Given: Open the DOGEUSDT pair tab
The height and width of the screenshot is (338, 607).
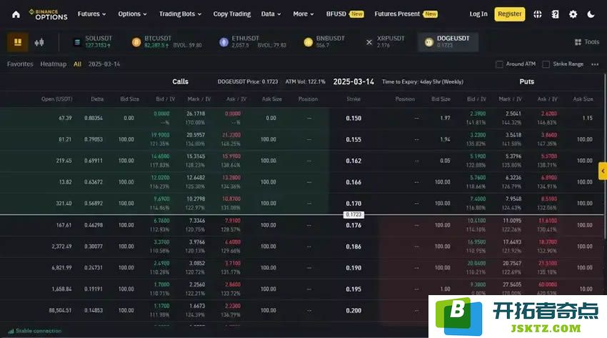Looking at the screenshot, I should point(448,42).
